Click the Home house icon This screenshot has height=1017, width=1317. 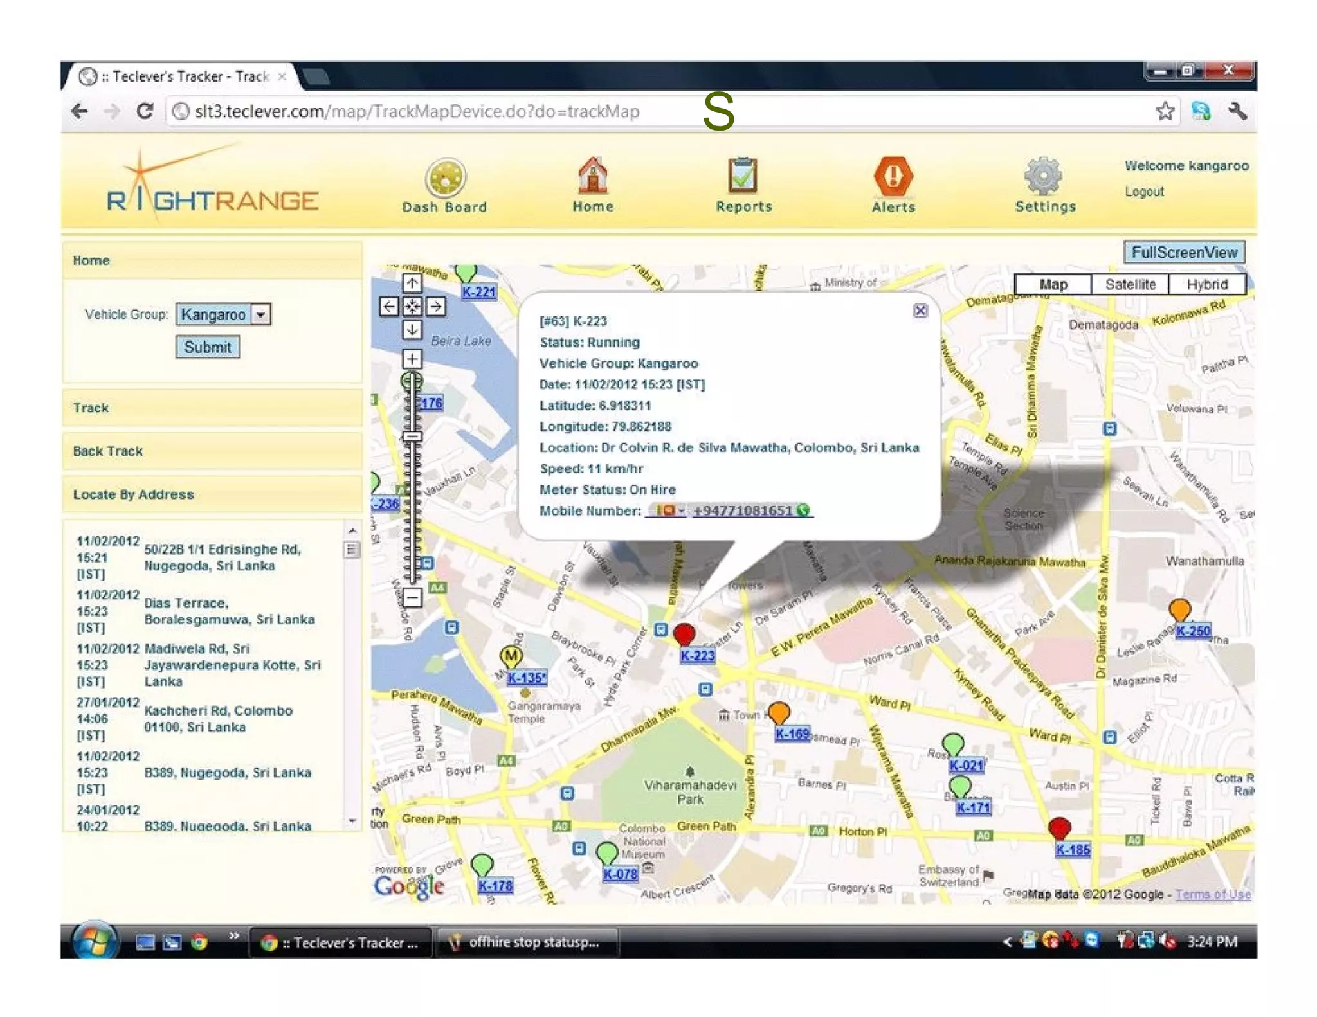pos(592,176)
